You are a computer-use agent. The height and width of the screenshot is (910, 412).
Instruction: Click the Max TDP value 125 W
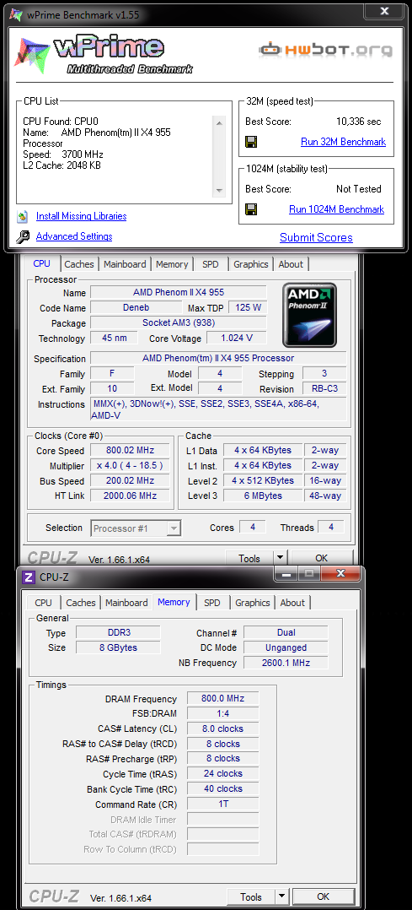pyautogui.click(x=248, y=307)
